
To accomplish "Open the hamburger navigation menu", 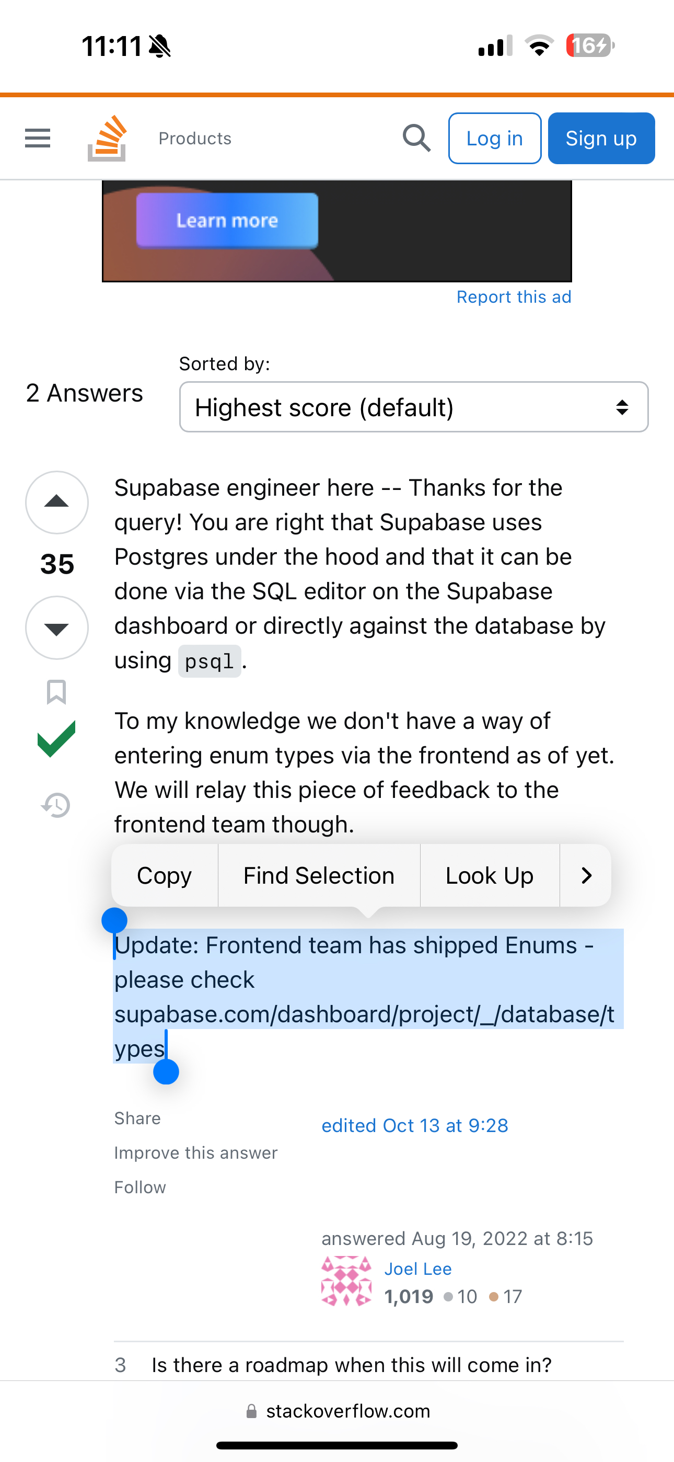I will (38, 138).
